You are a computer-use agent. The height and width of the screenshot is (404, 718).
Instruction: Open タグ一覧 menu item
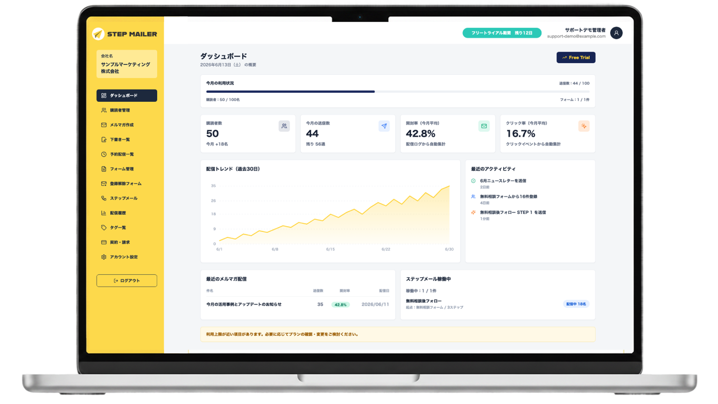[x=127, y=227]
